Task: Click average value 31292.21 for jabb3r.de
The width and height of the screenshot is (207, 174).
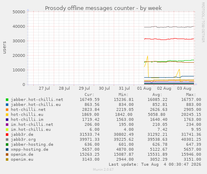Action: tap(157, 135)
